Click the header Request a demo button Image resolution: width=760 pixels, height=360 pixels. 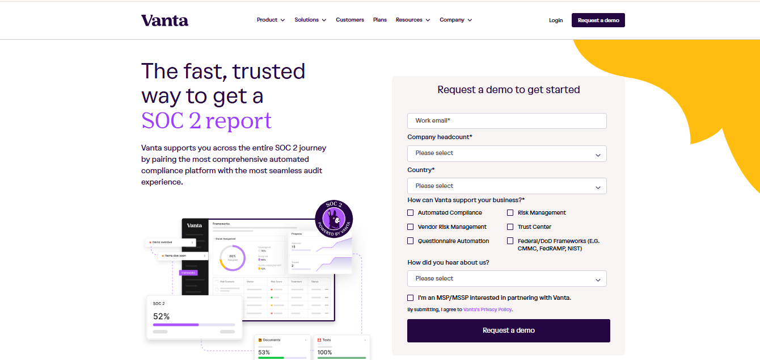[598, 20]
